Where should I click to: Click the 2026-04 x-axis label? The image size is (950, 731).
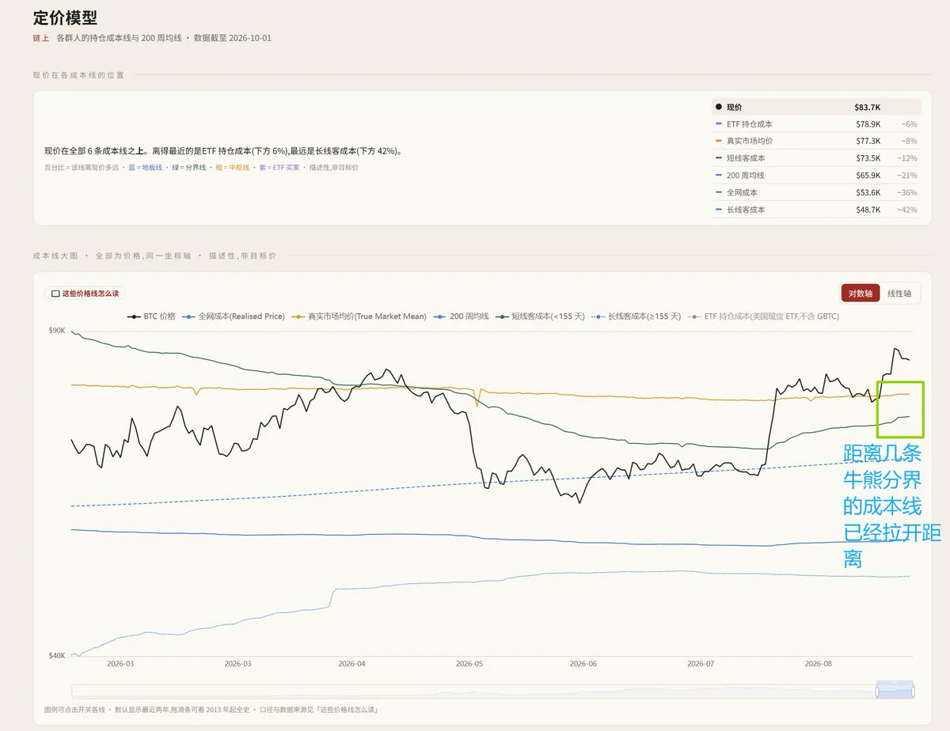pyautogui.click(x=351, y=665)
